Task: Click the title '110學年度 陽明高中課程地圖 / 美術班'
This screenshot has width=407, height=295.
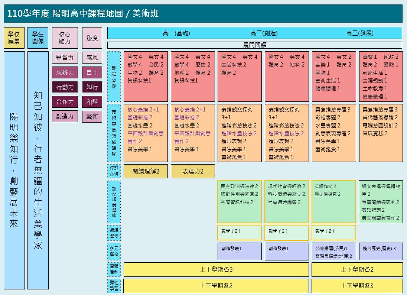Action: tap(83, 13)
